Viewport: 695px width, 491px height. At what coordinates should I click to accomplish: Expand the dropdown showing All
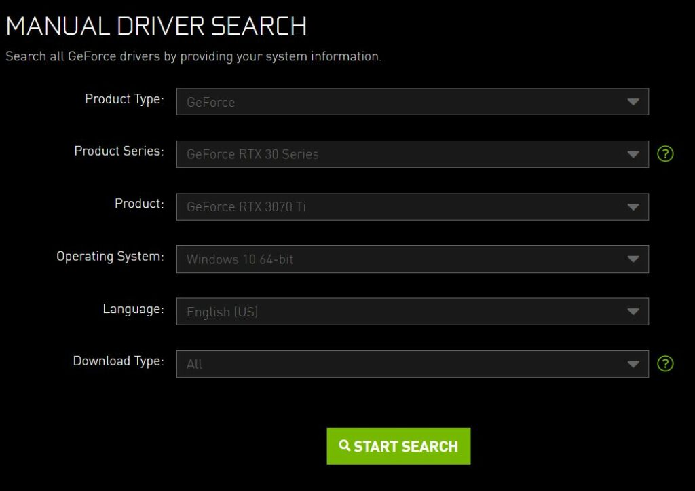coord(400,364)
